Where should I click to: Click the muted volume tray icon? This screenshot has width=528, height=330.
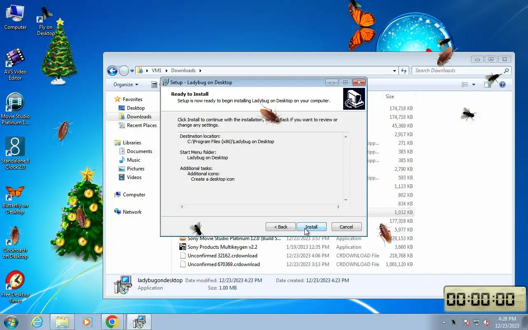486,322
